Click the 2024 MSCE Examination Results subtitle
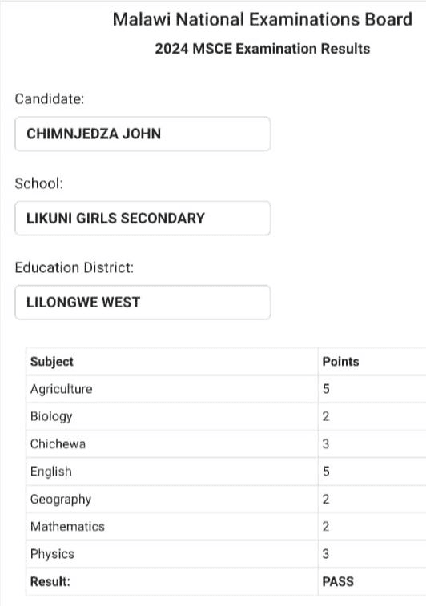 pos(263,49)
